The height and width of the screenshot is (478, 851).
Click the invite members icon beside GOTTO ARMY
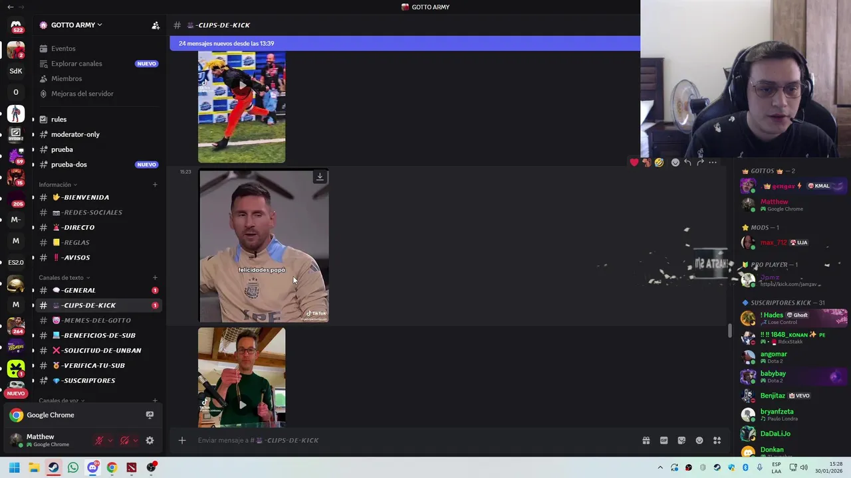pos(156,25)
